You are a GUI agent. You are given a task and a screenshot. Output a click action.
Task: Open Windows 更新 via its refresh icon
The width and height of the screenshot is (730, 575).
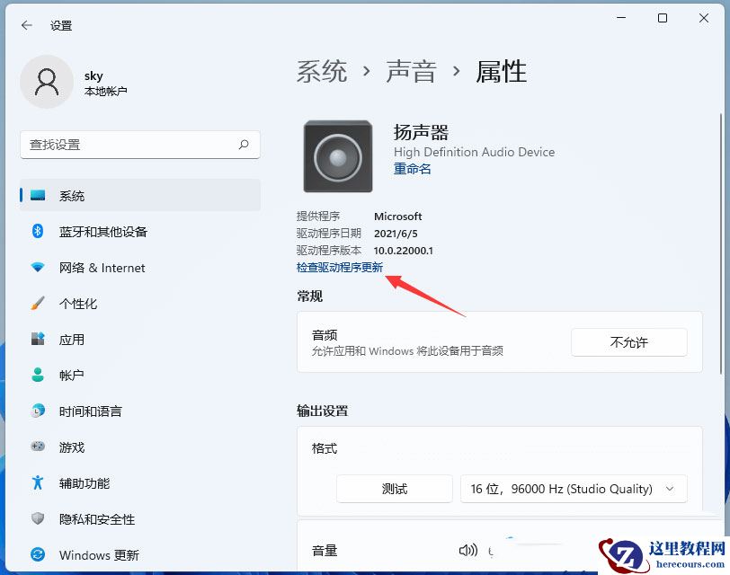point(36,555)
